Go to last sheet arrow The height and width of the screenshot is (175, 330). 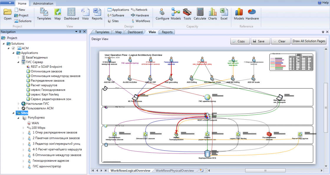click(x=106, y=171)
